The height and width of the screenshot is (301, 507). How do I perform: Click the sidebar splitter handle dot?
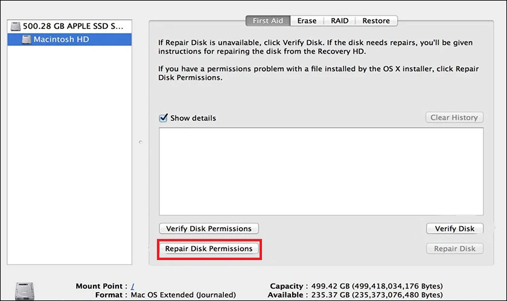[x=140, y=142]
